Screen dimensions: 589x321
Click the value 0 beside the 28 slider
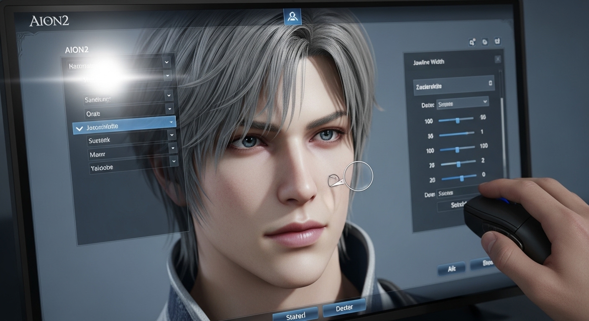tap(484, 174)
